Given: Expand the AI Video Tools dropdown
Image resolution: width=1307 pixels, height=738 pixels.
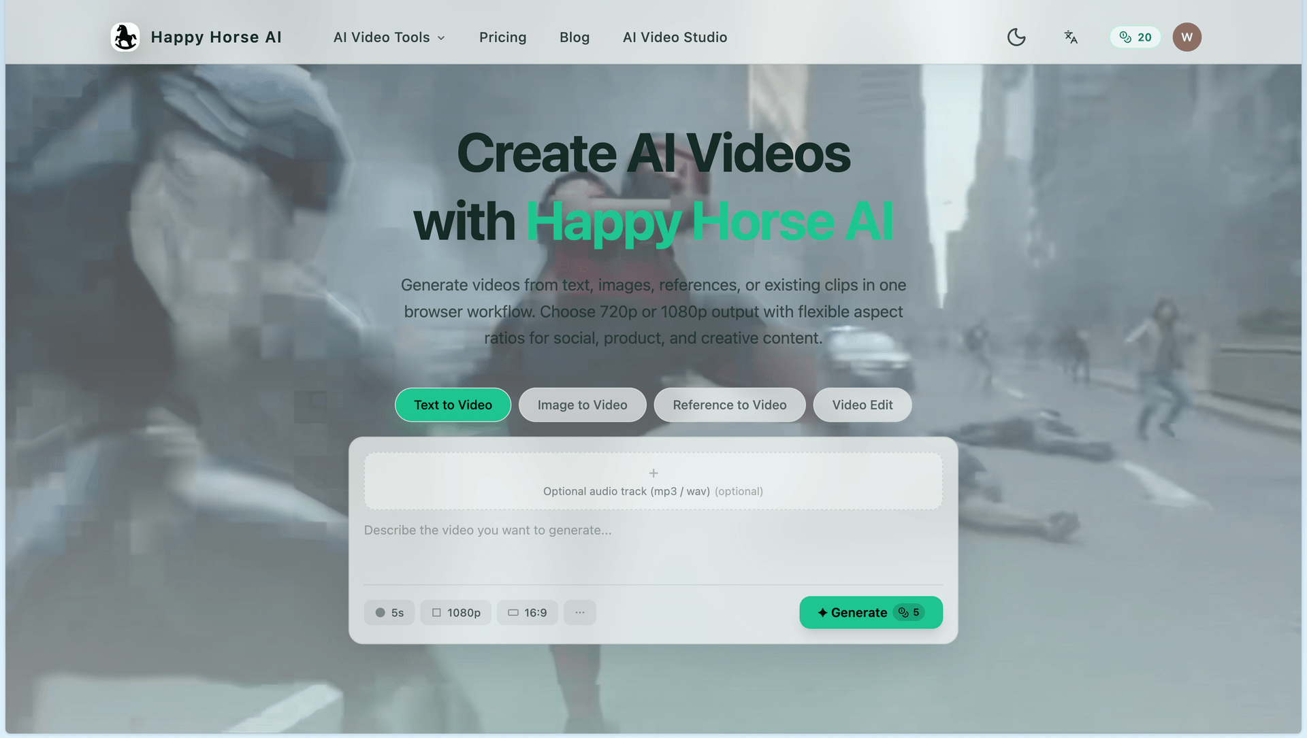Looking at the screenshot, I should click(389, 37).
